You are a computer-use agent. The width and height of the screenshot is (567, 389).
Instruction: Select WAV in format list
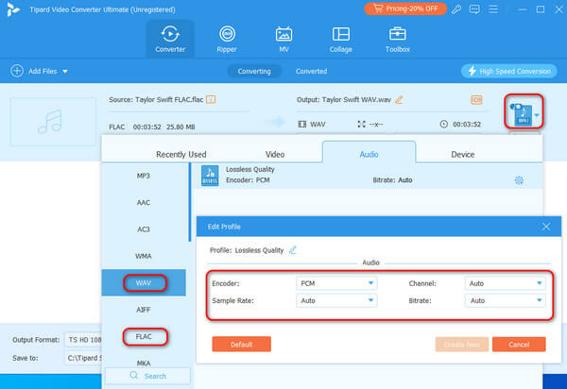pyautogui.click(x=144, y=283)
